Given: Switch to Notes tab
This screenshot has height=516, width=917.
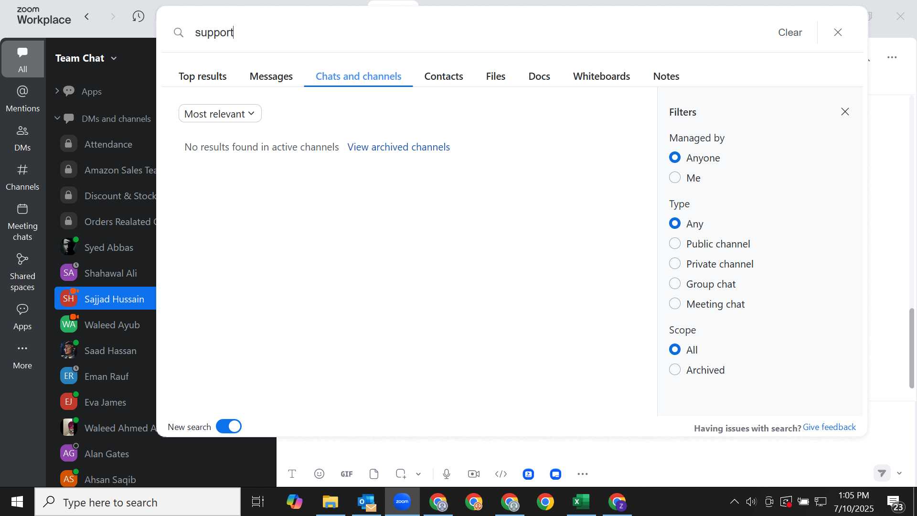Looking at the screenshot, I should pyautogui.click(x=666, y=76).
